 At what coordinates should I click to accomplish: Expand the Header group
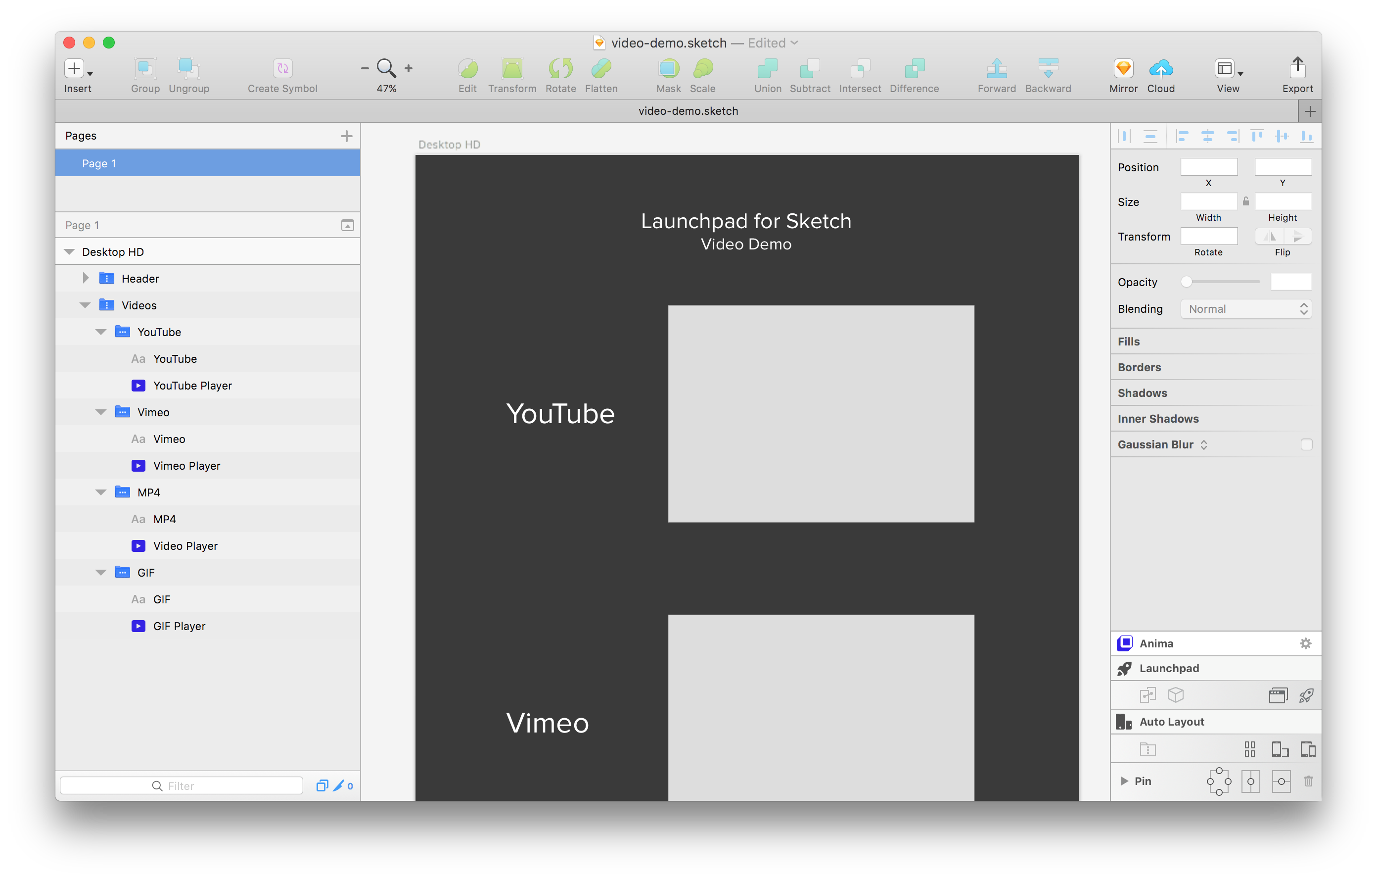pyautogui.click(x=86, y=278)
